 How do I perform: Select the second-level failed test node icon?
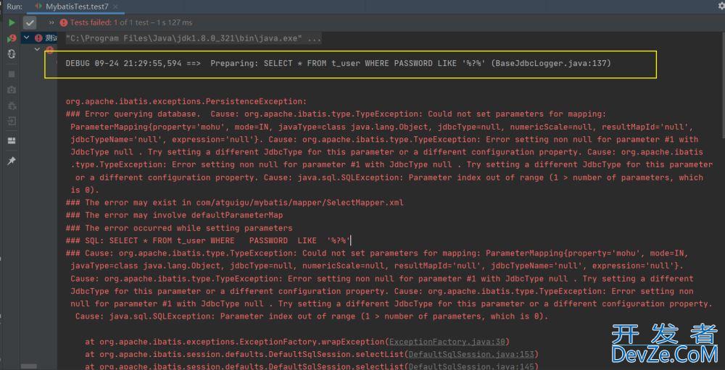50,49
